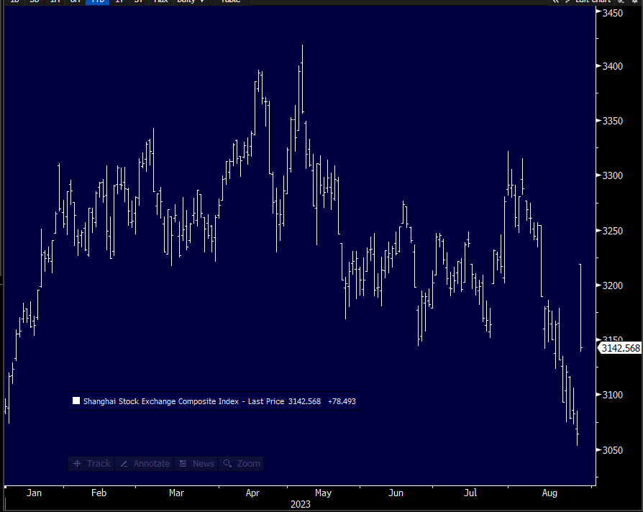Click the 2023 year label
The width and height of the screenshot is (643, 512).
pyautogui.click(x=301, y=504)
